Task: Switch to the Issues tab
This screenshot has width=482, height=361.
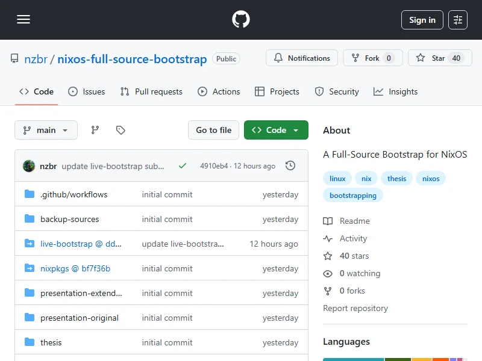Action: (87, 91)
